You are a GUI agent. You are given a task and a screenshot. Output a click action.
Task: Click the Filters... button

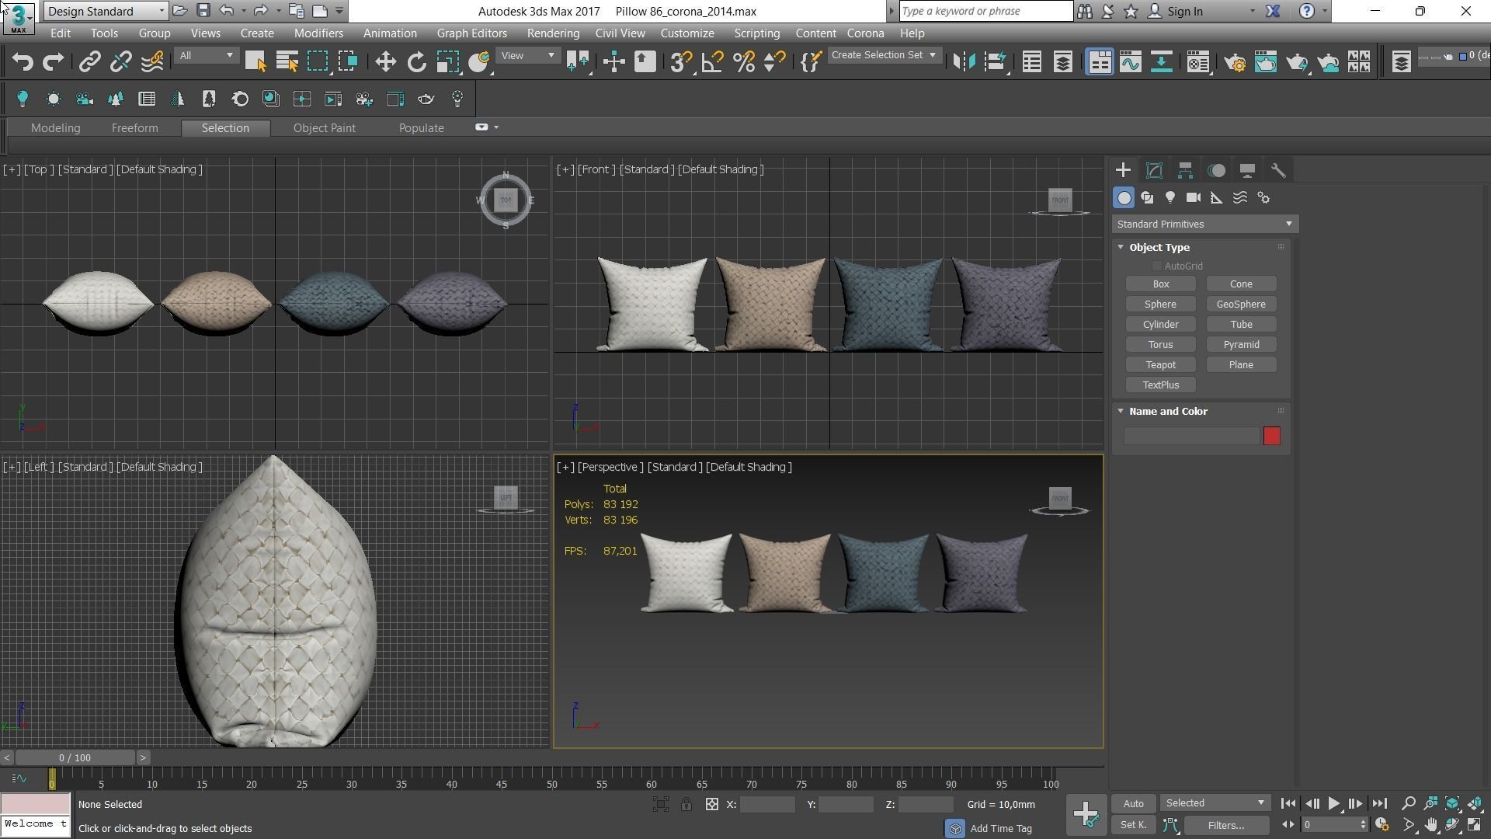click(x=1226, y=825)
